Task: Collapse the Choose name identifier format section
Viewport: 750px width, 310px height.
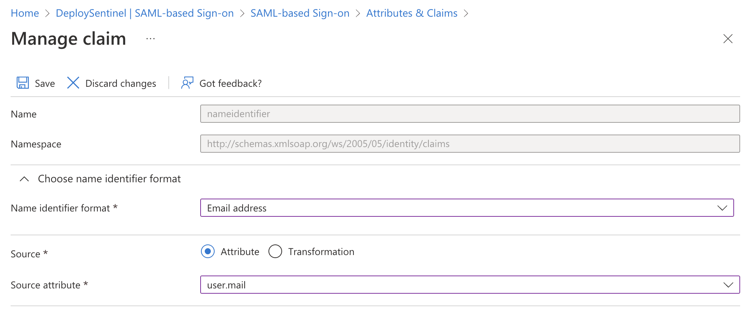Action: pyautogui.click(x=24, y=178)
